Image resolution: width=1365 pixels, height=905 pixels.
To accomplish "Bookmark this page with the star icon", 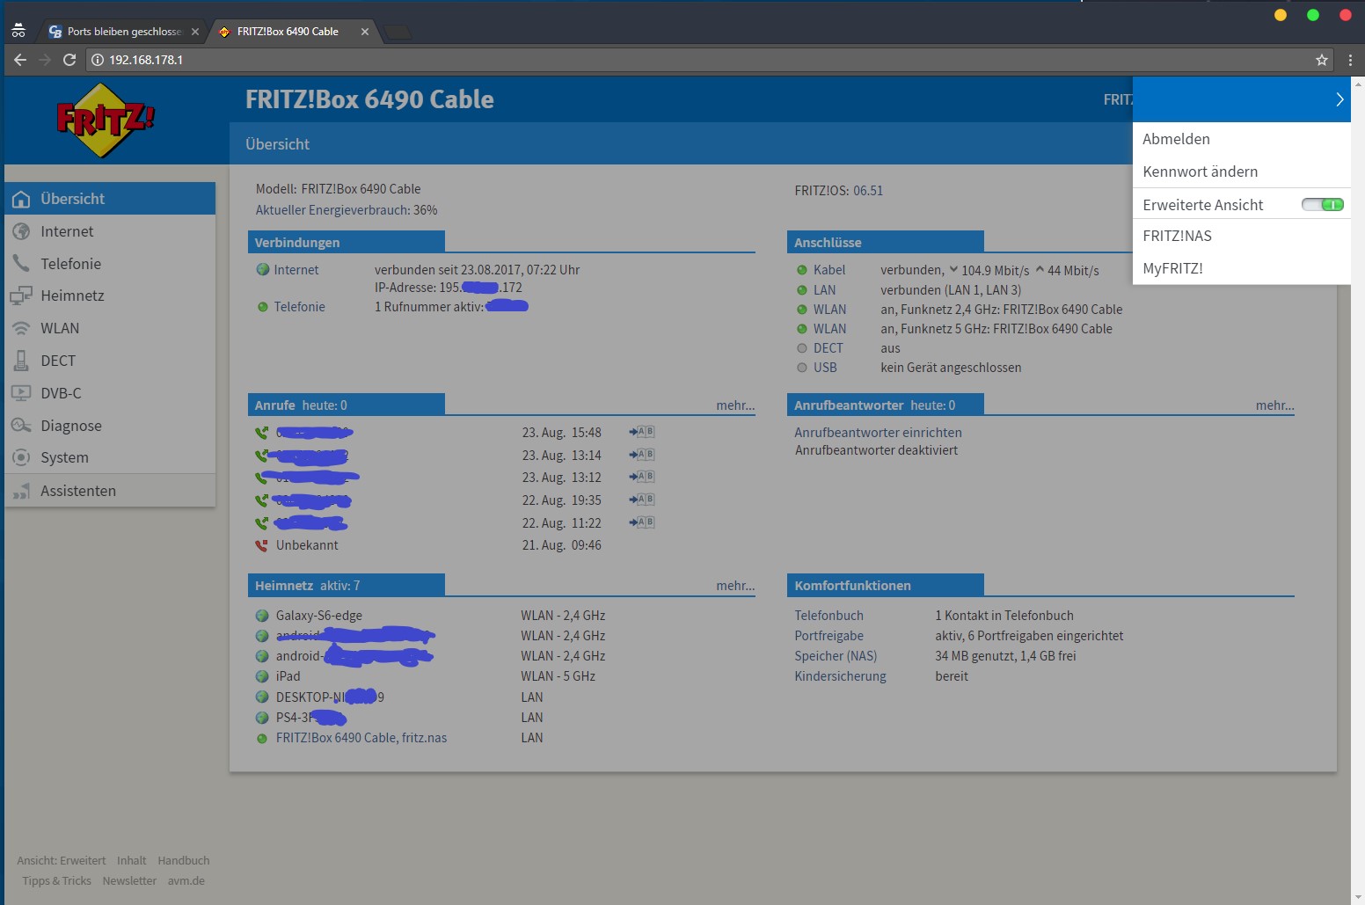I will pyautogui.click(x=1322, y=60).
